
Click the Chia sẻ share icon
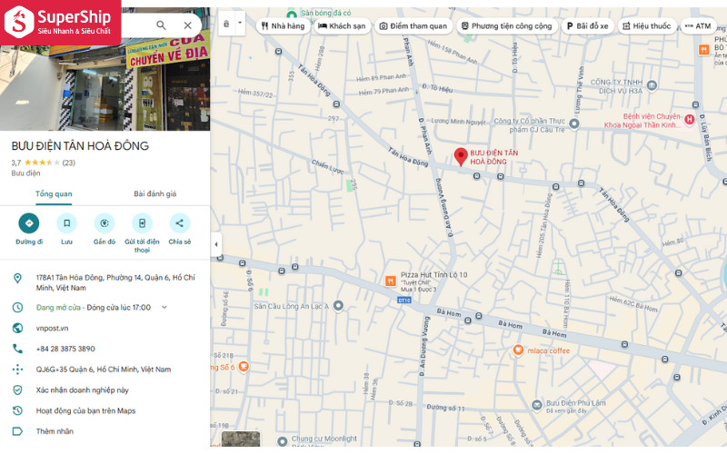179,223
